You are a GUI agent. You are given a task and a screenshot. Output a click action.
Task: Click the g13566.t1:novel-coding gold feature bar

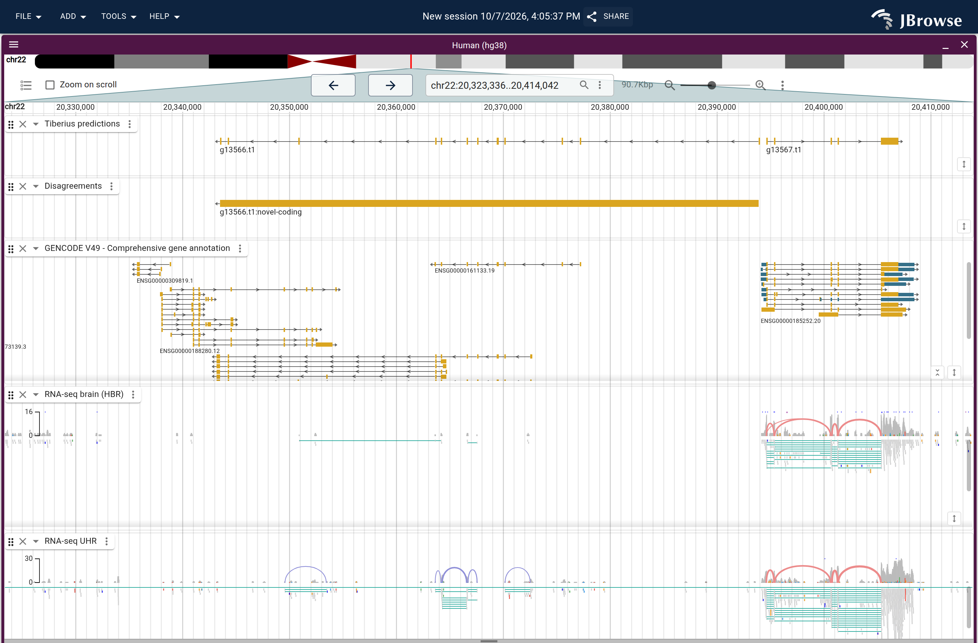pos(489,203)
